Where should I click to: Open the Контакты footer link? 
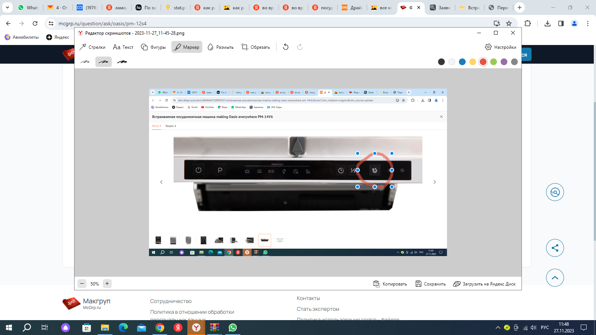click(x=308, y=298)
